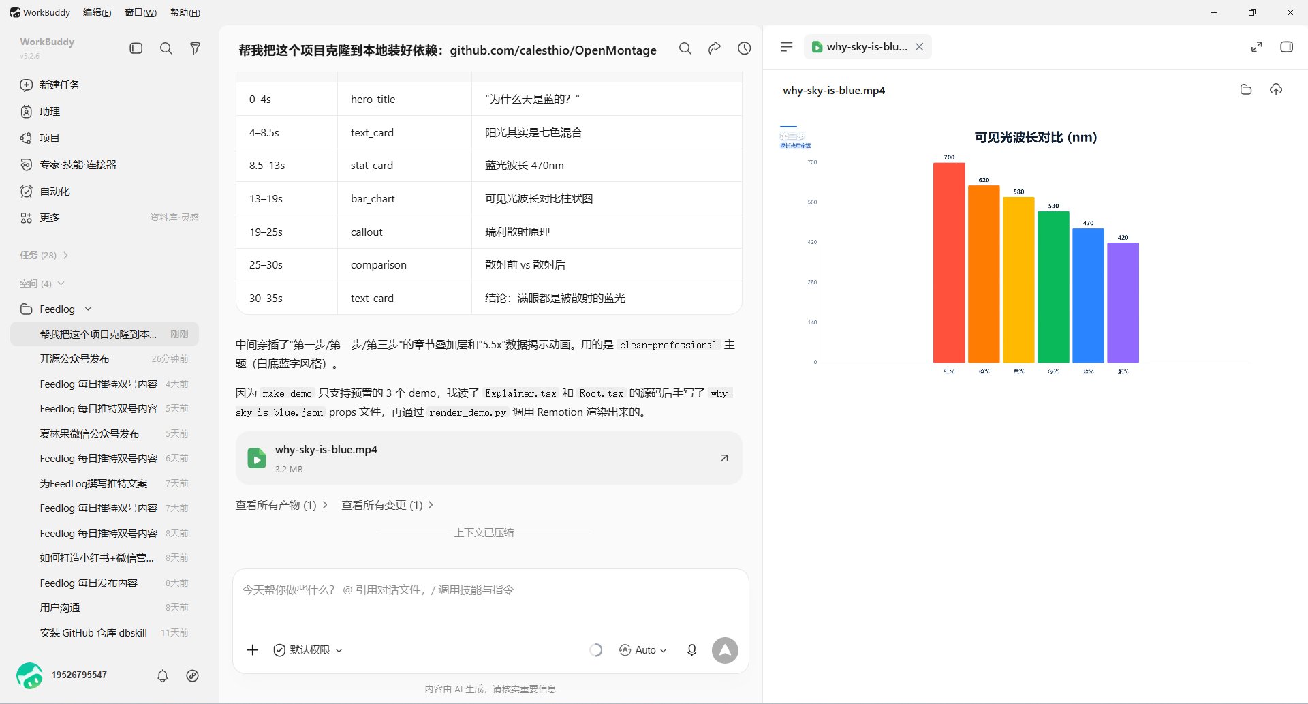Open containing folder of why-sky-is-blue.mp4

1246,90
